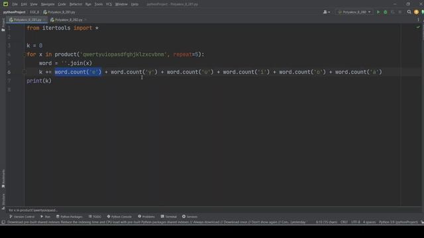Open the Tools menu
The image size is (424, 238).
99,5
